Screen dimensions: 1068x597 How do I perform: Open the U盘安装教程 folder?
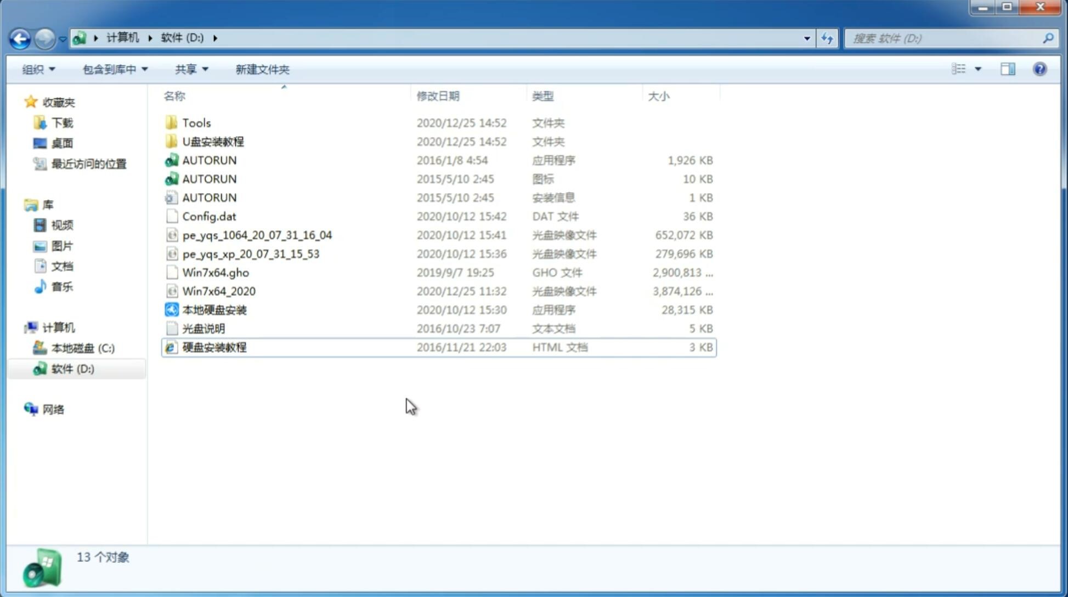point(213,141)
